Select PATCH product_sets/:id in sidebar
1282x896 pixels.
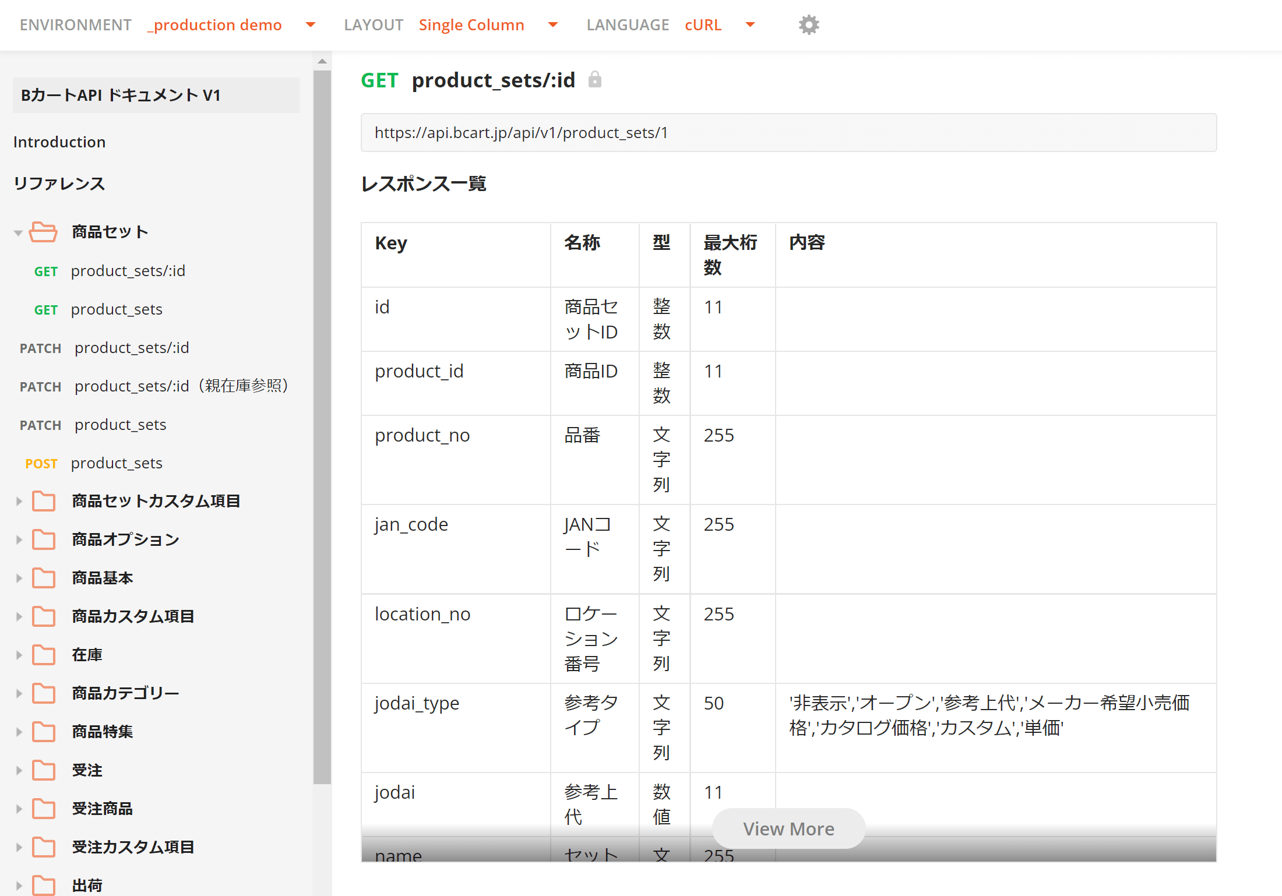point(104,348)
